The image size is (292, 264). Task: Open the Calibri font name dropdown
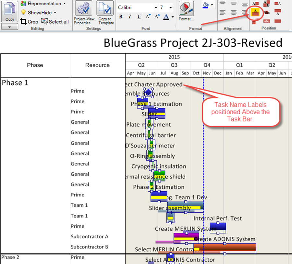155,7
